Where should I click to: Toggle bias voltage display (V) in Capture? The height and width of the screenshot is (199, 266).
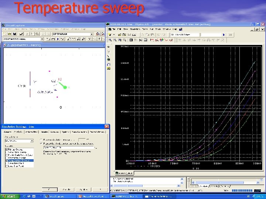click(x=89, y=39)
